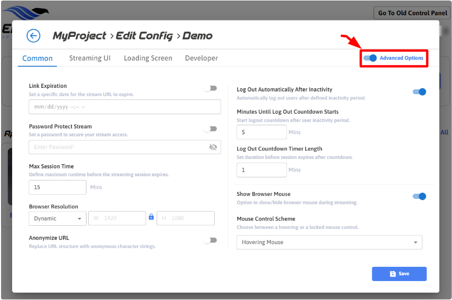The height and width of the screenshot is (300, 452).
Task: Enable the Anonymize URL toggle
Action: (211, 241)
